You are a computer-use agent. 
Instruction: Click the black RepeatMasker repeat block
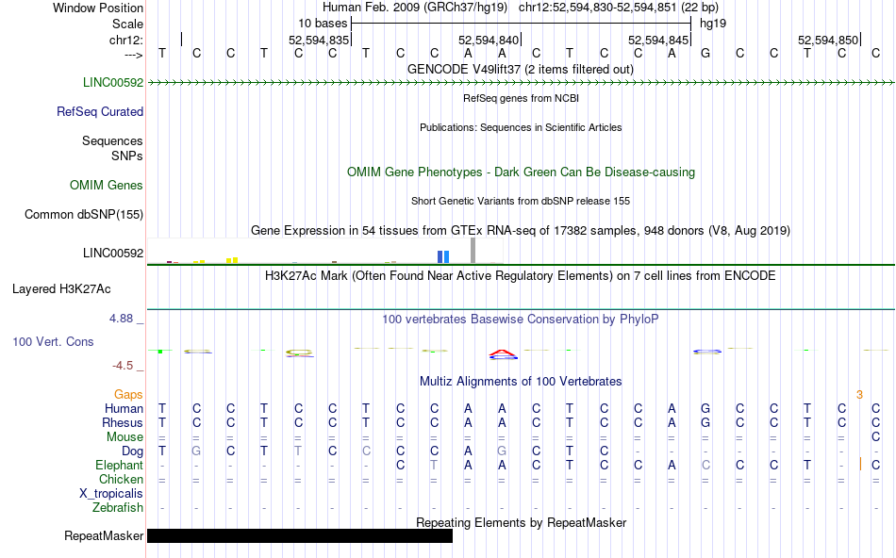pos(300,535)
